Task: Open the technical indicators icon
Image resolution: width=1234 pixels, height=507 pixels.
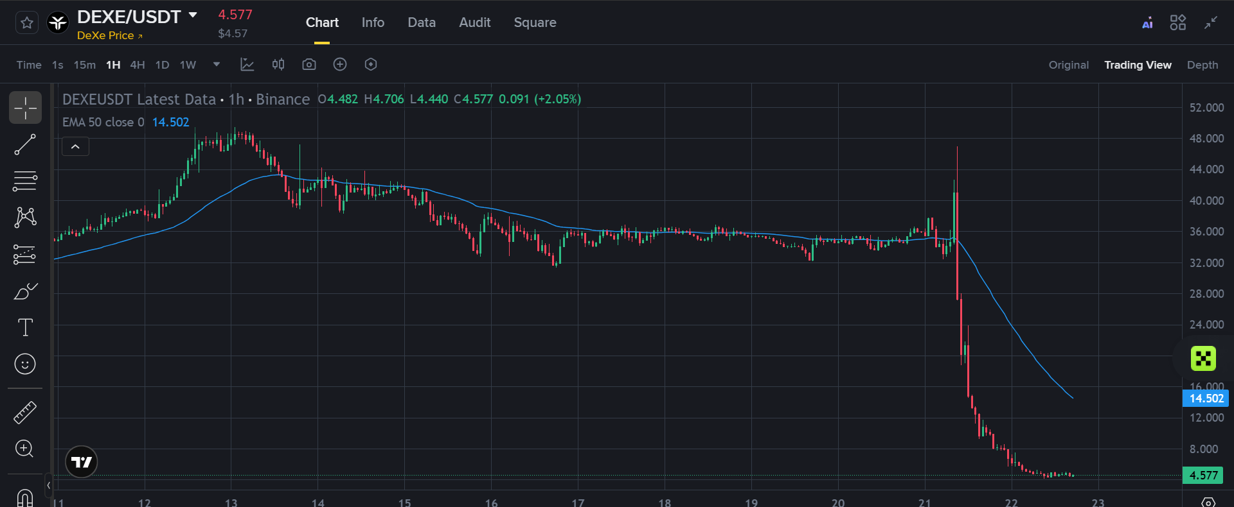Action: click(247, 64)
